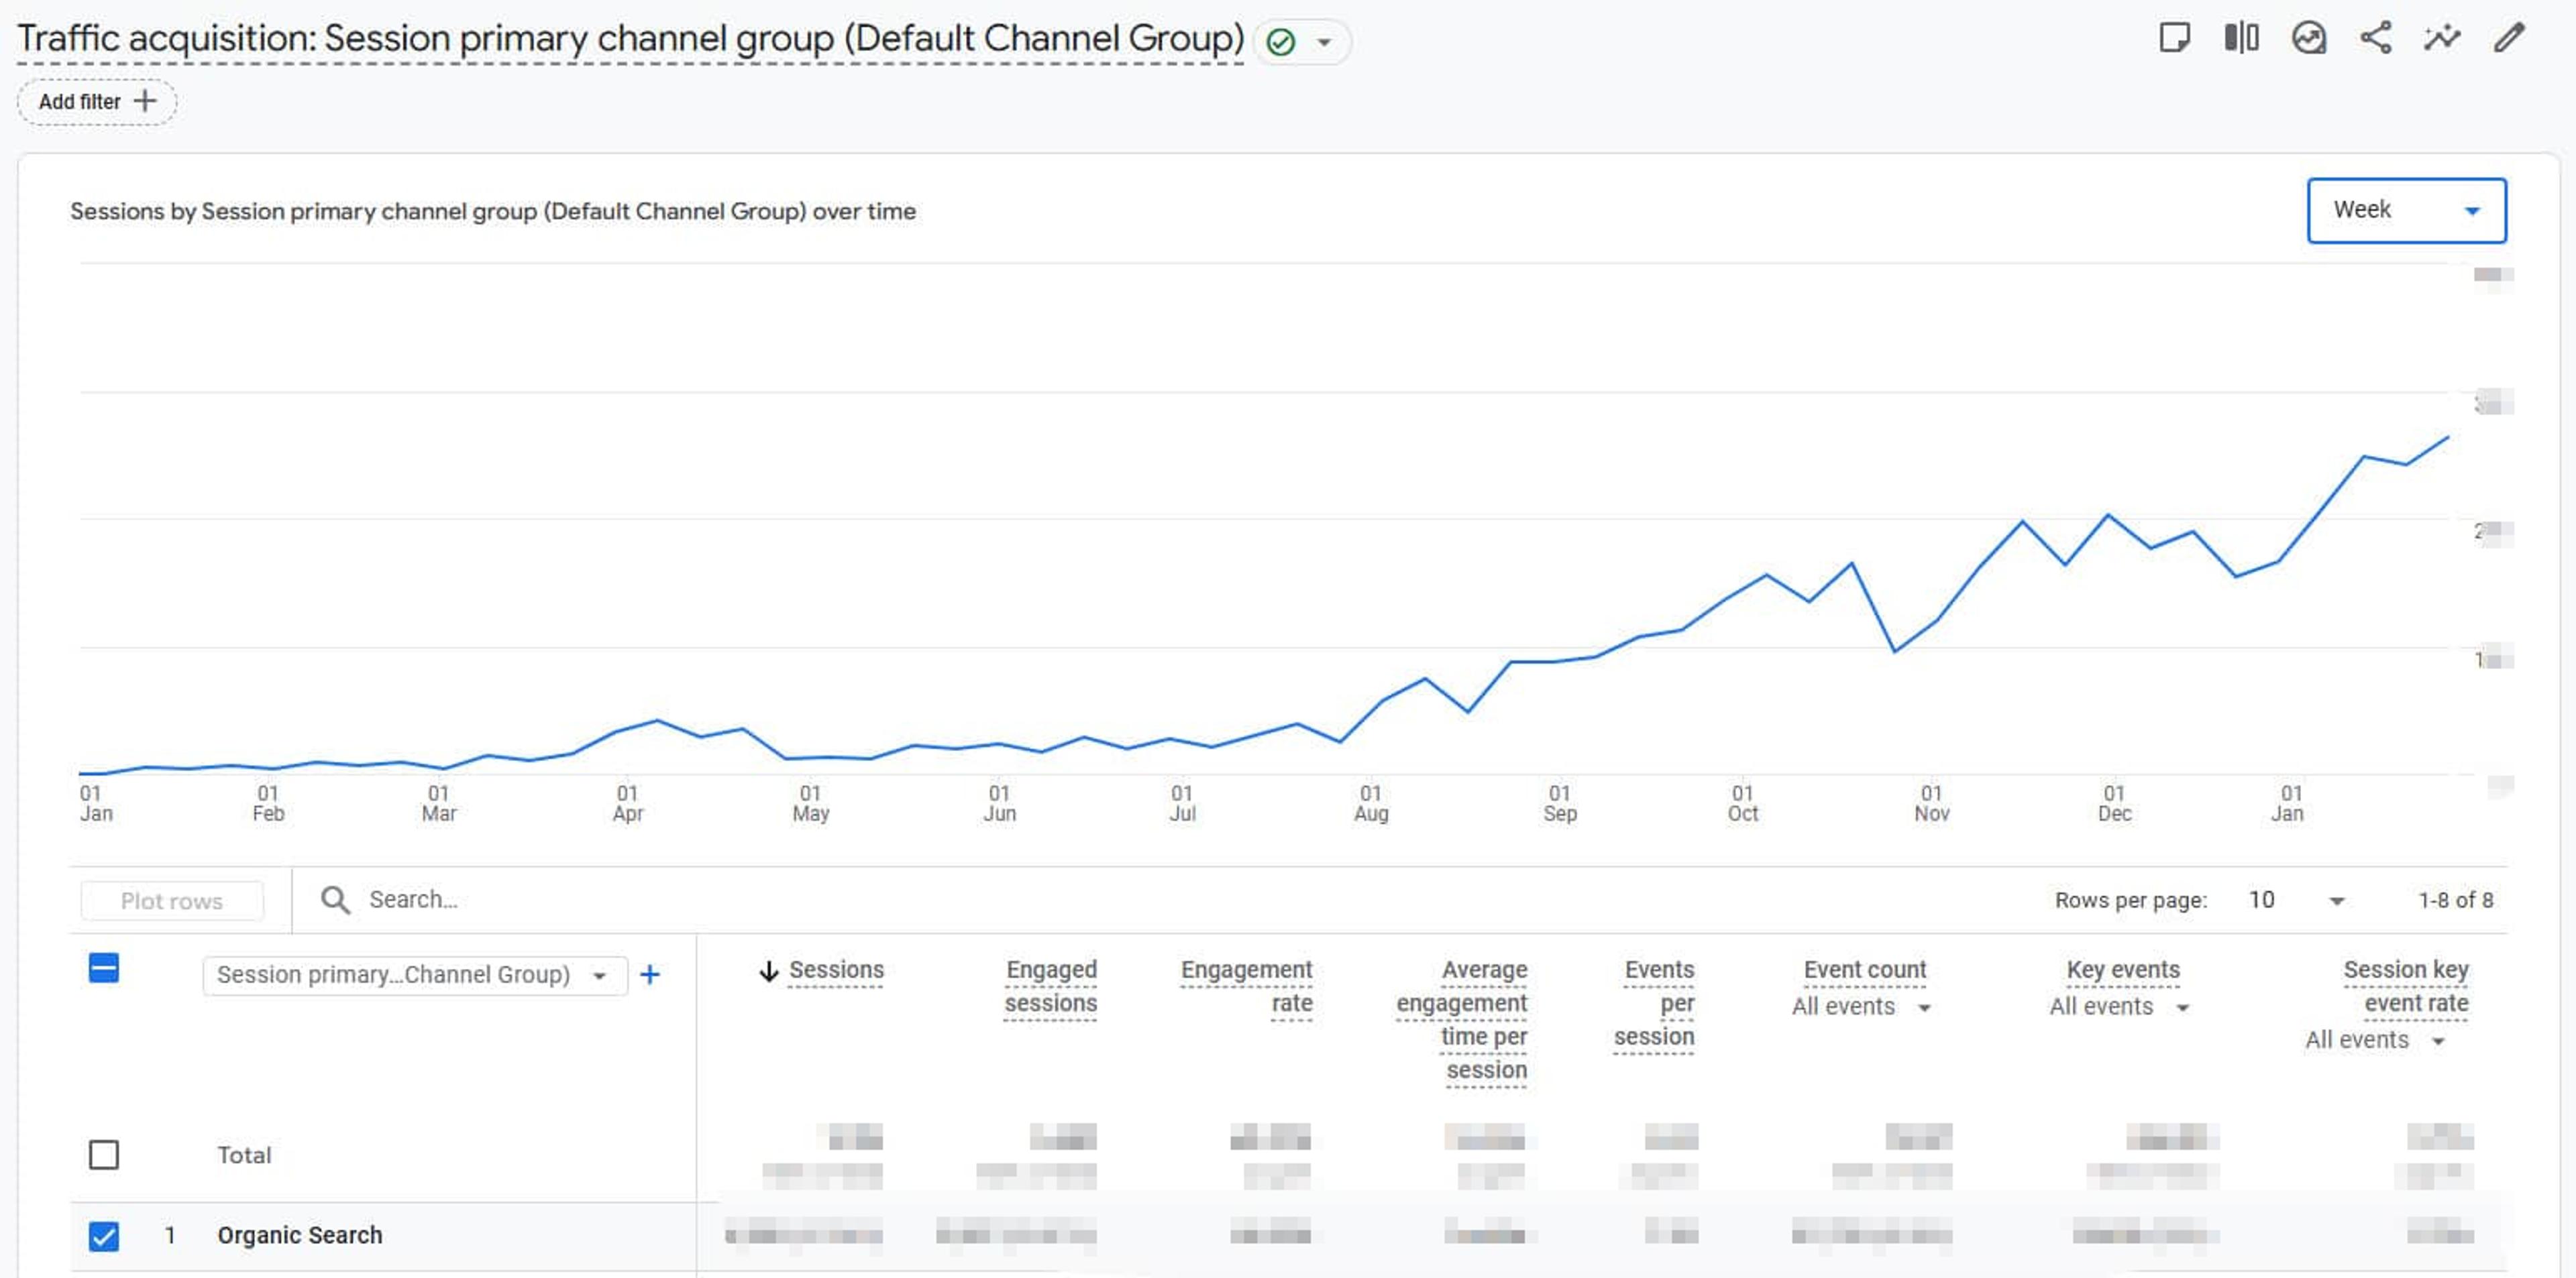Check the Total row checkbox
This screenshot has height=1278, width=2576.
point(104,1155)
